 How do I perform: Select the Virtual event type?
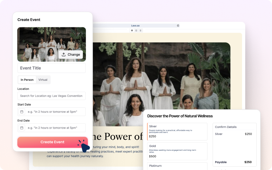point(43,80)
